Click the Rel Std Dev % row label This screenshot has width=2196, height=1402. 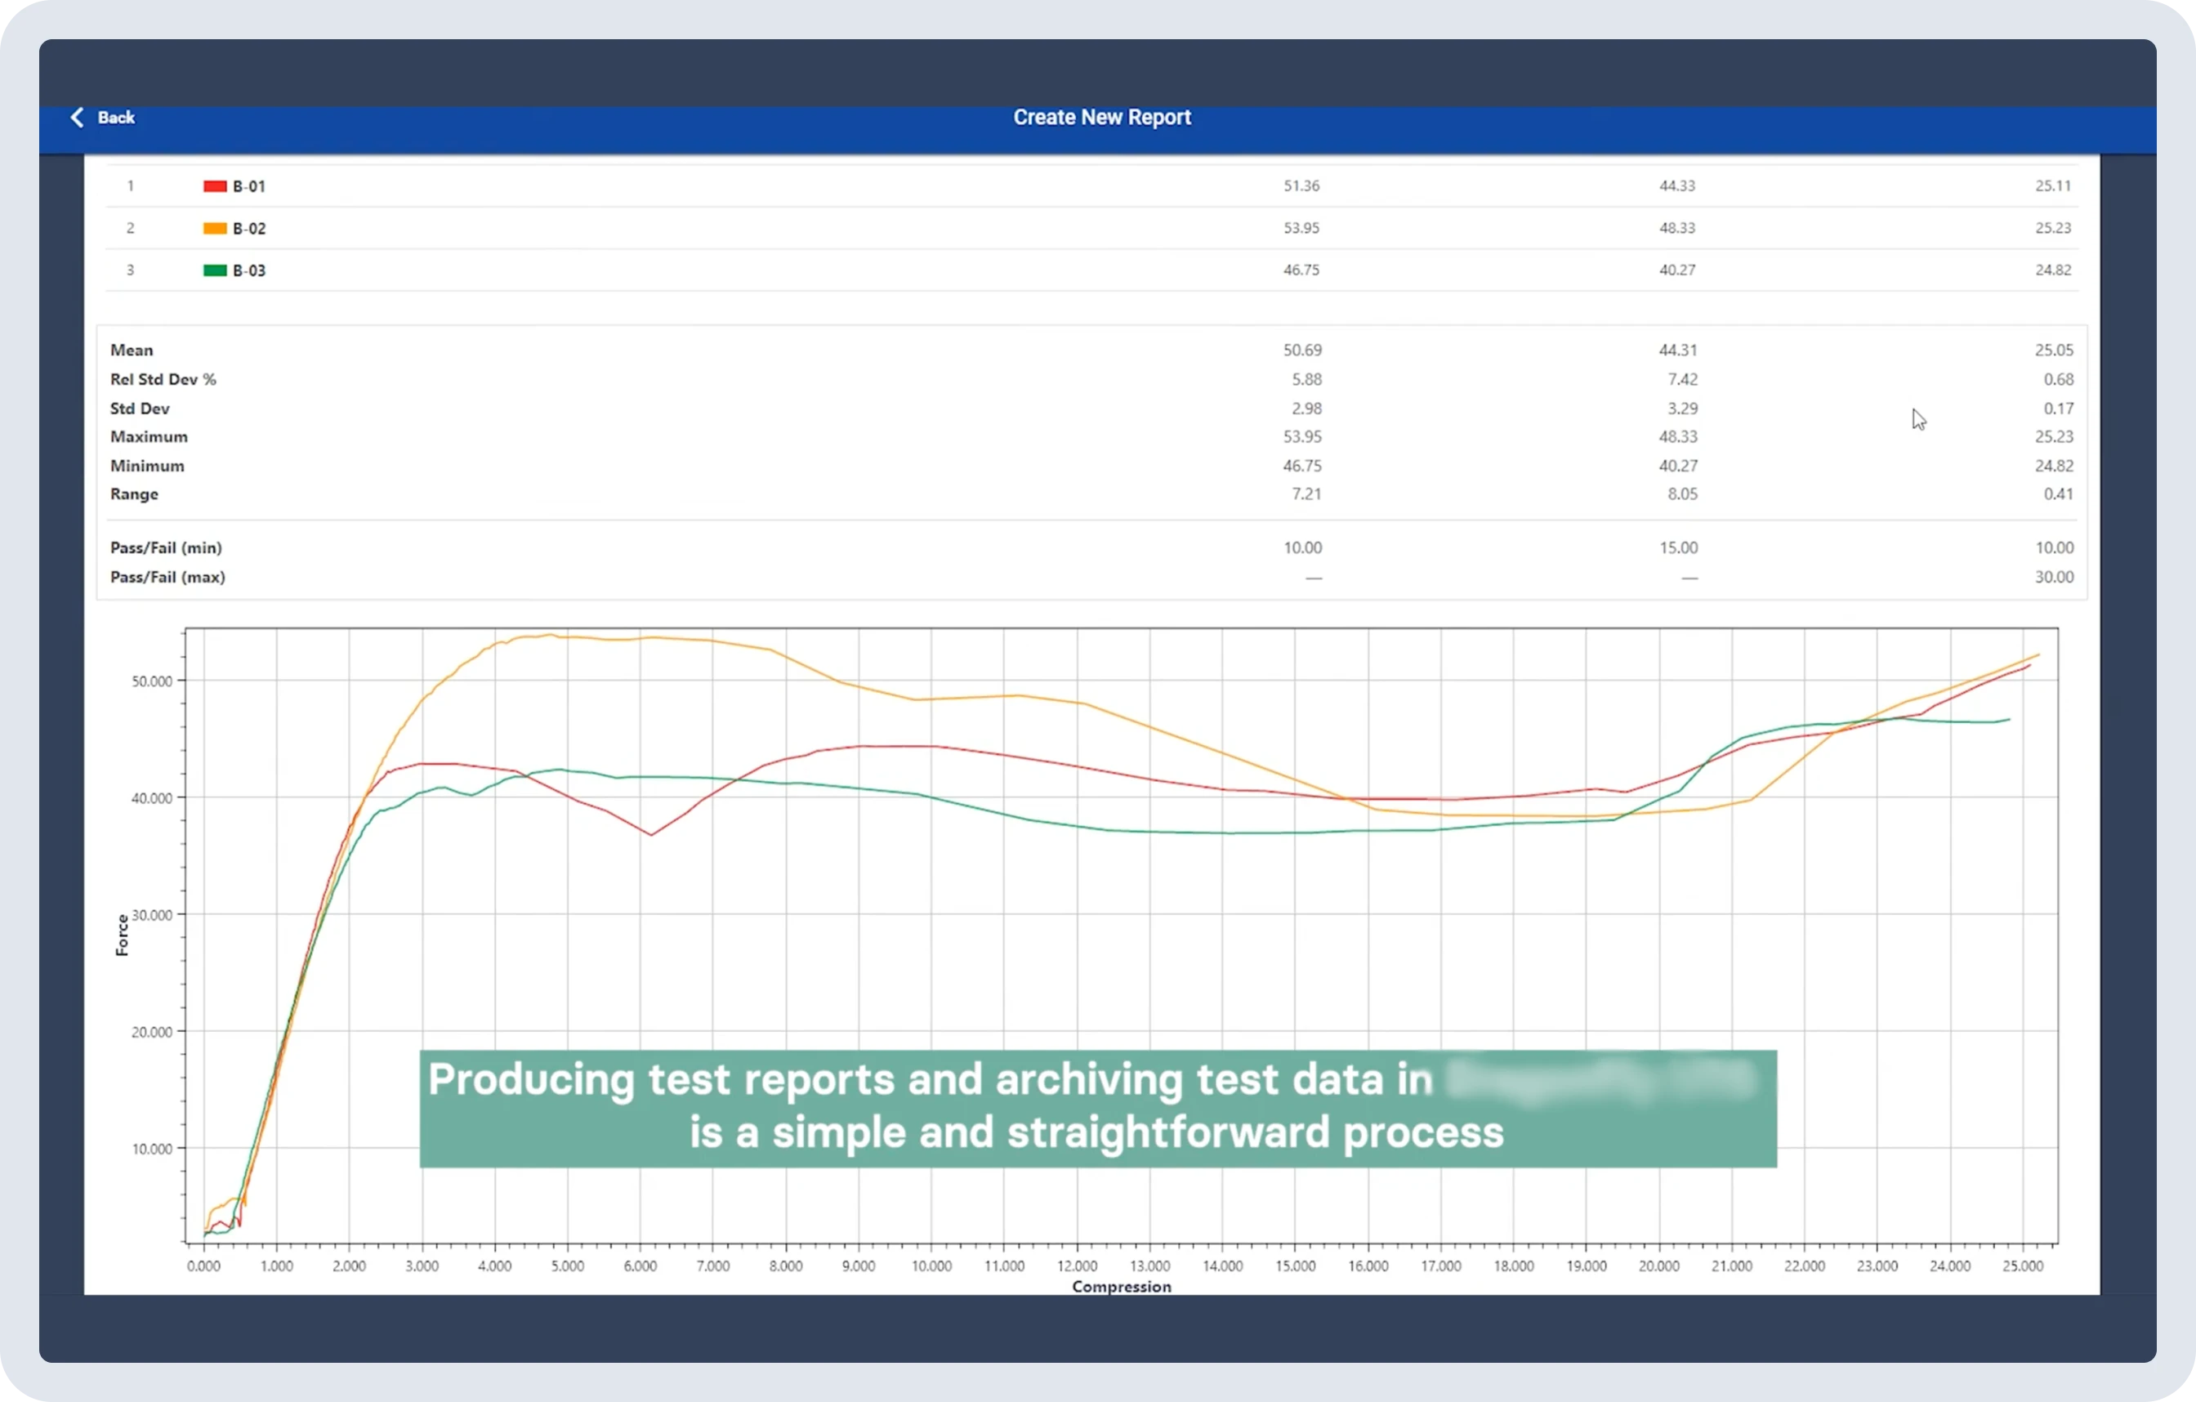163,379
